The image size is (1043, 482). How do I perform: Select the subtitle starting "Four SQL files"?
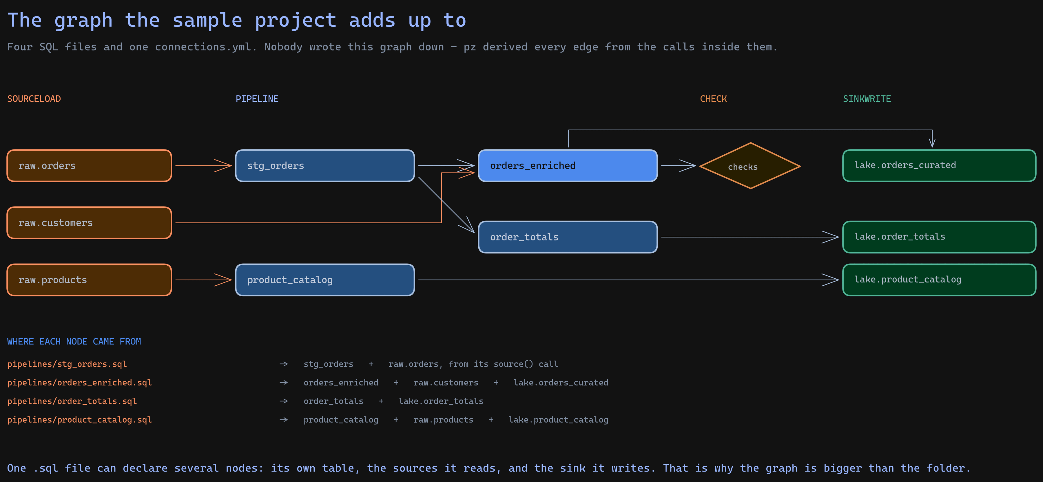point(392,47)
